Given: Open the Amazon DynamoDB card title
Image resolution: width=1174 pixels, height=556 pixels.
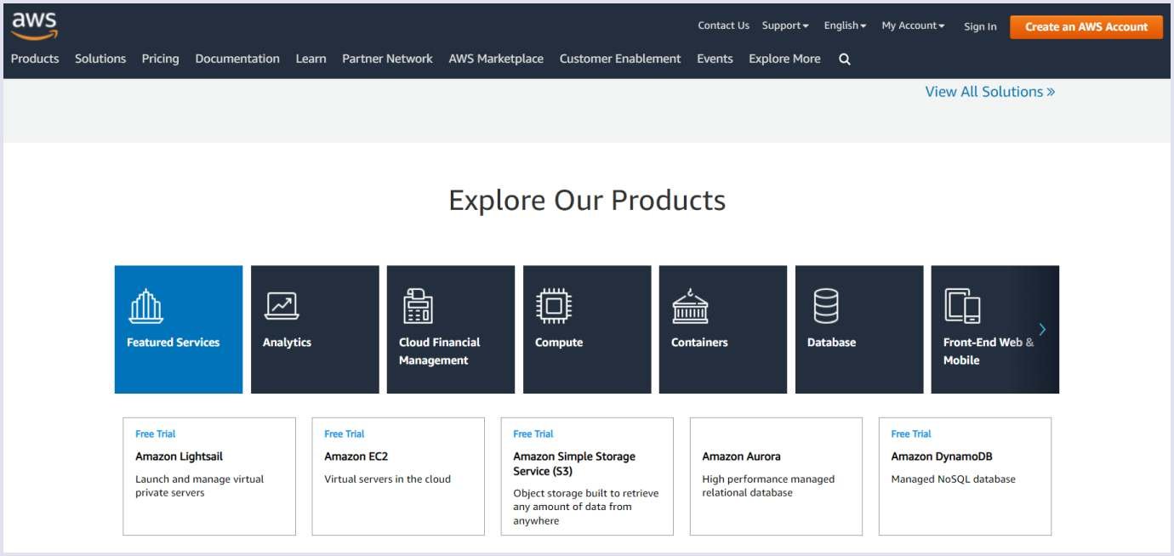Looking at the screenshot, I should coord(942,457).
